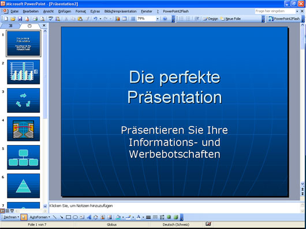This screenshot has width=306, height=229.
Task: Open the help question box dropdown arrow
Action: (297, 12)
